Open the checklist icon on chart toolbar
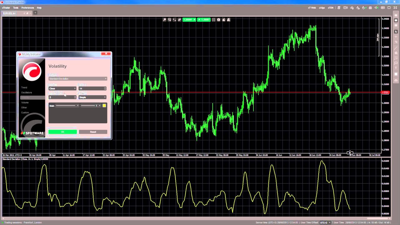400x225 pixels. [x=213, y=20]
